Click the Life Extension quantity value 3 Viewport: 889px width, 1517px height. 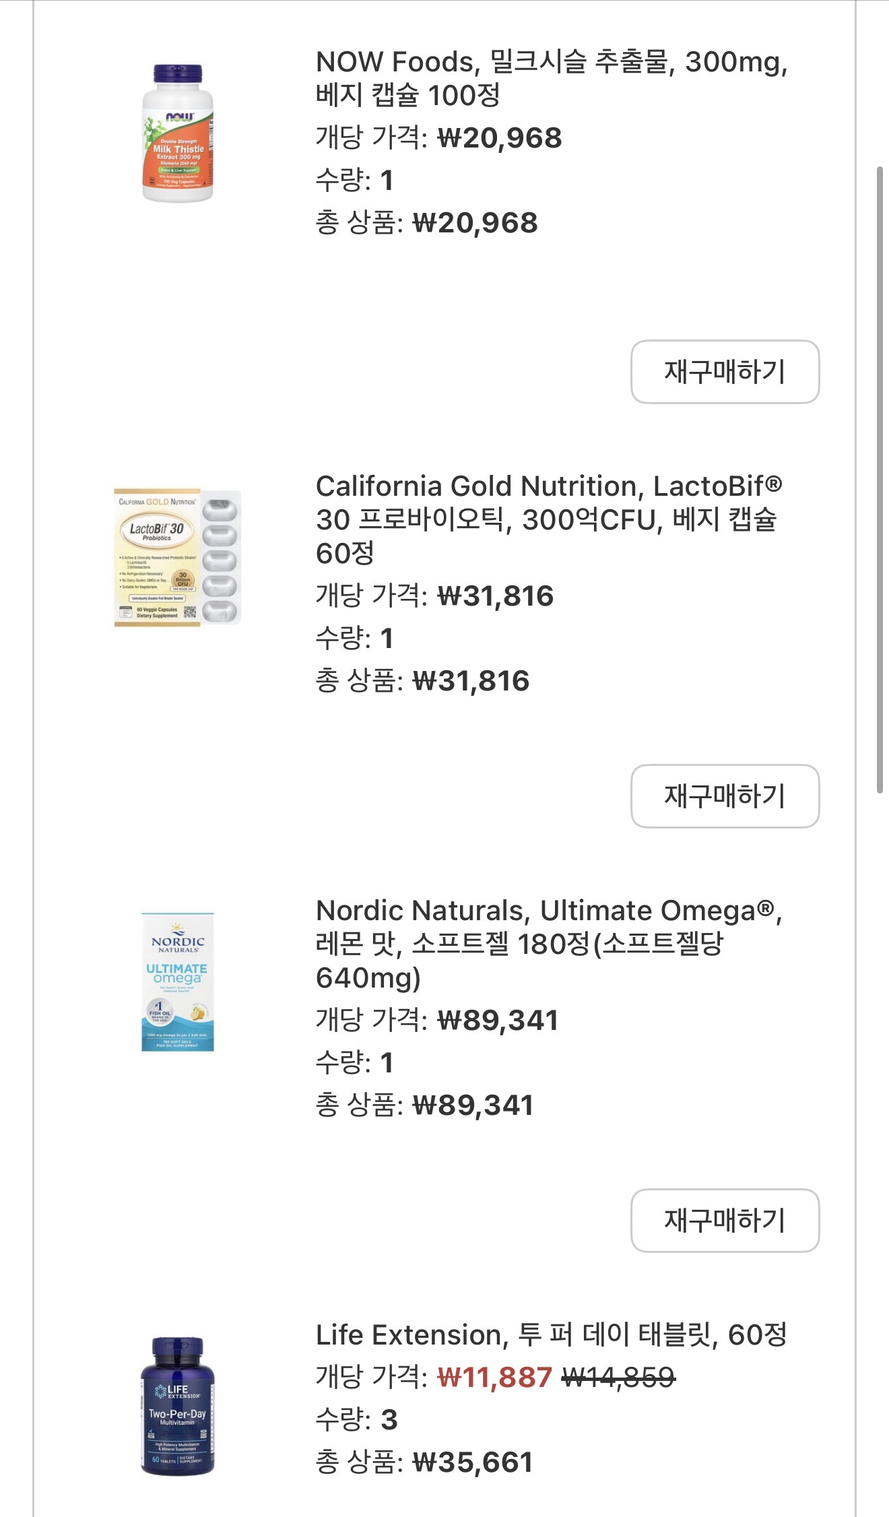(x=389, y=1420)
